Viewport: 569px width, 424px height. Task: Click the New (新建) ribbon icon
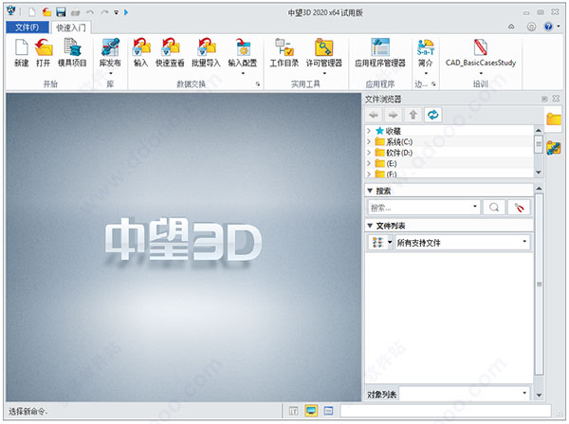point(22,48)
